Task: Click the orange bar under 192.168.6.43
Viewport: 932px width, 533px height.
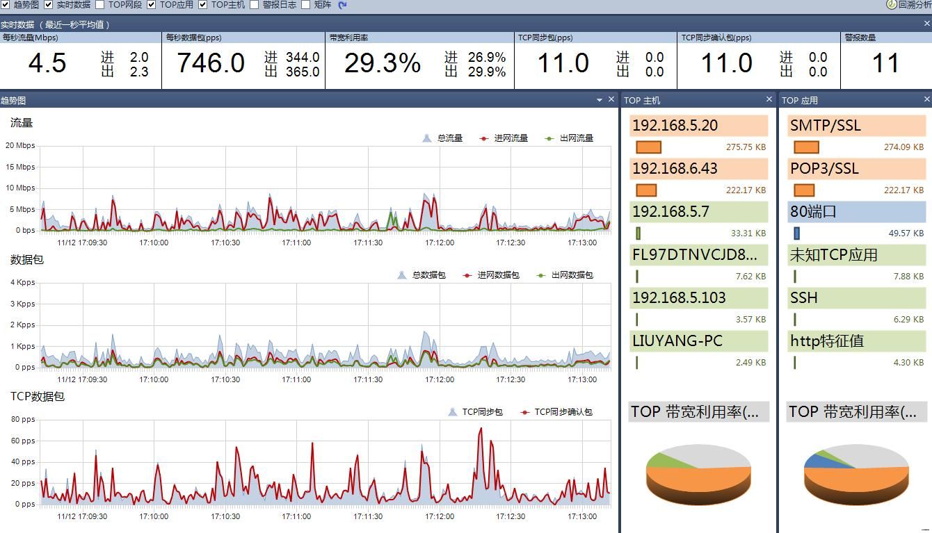Action: click(646, 190)
